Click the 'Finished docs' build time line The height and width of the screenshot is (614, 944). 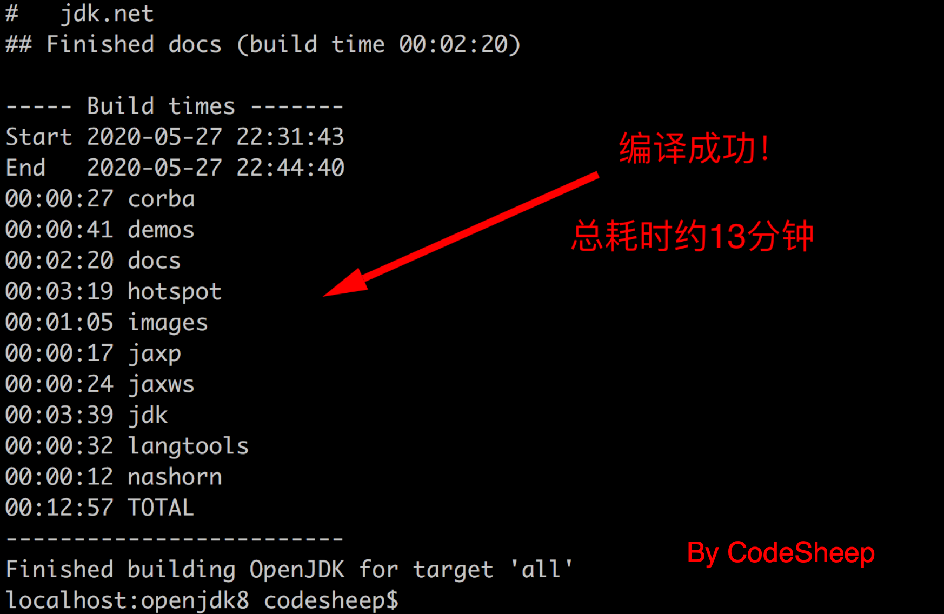263,44
